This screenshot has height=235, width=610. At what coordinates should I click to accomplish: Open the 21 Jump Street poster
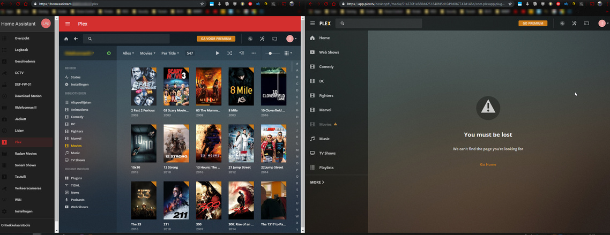(241, 143)
